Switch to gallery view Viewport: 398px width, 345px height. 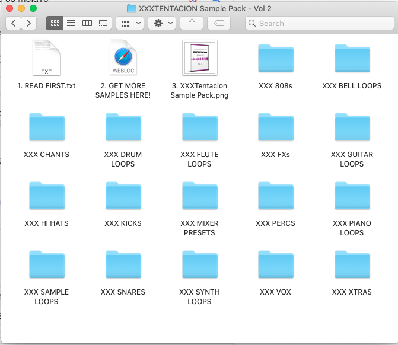(103, 23)
